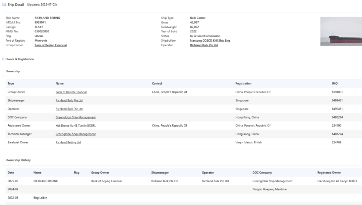
Task: Select the ship type Bulk Carrier
Action: (x=198, y=18)
